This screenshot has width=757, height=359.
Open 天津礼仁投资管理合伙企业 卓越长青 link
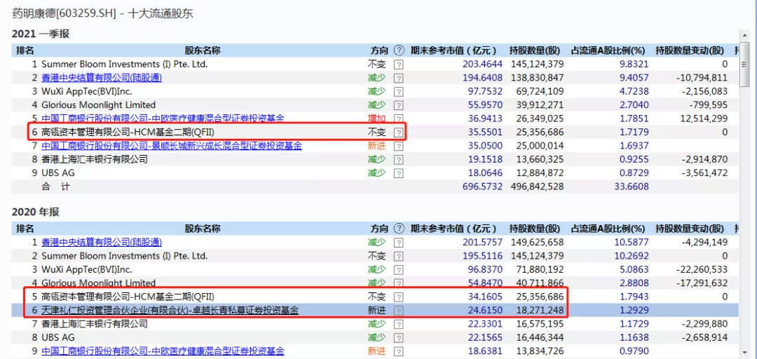170,310
